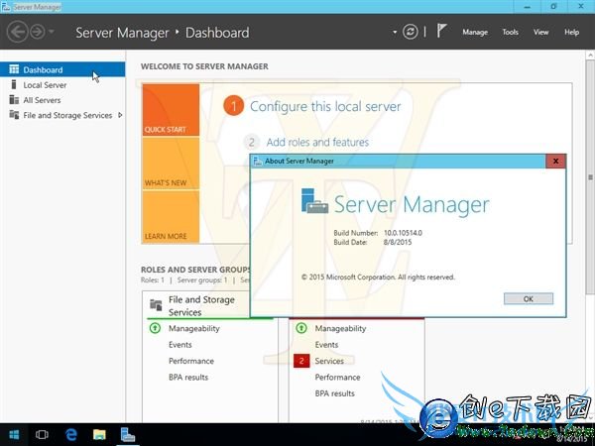This screenshot has height=446, width=595.
Task: Select the Quick Start tile
Action: (x=171, y=110)
